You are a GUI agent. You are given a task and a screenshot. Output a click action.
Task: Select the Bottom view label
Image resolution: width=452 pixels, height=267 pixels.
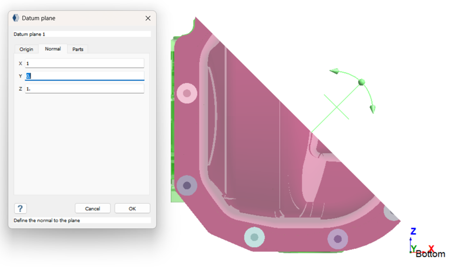pos(430,254)
